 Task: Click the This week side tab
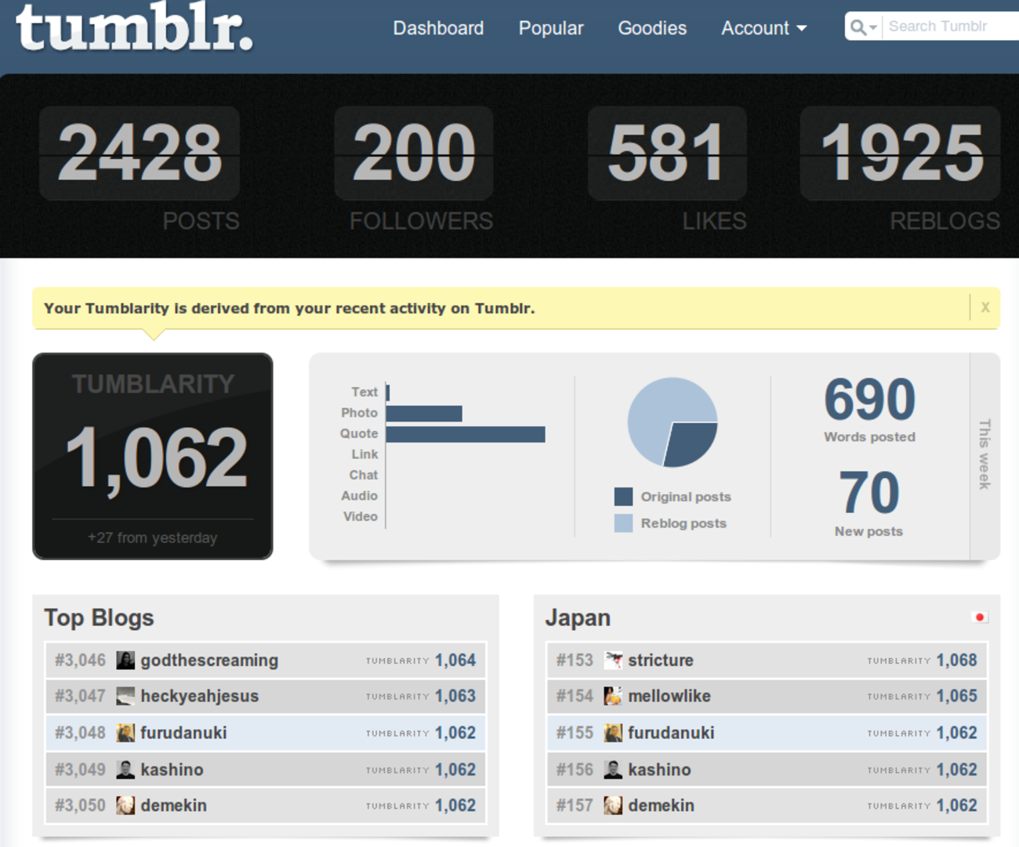click(x=985, y=455)
